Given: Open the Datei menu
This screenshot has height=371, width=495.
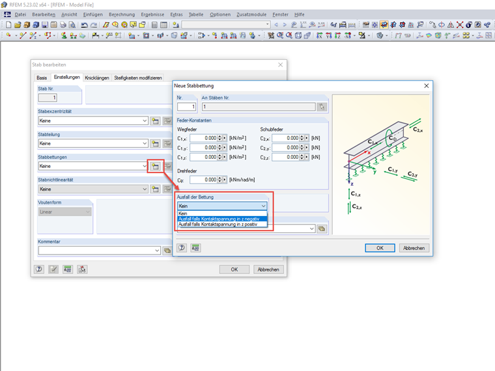Looking at the screenshot, I should (20, 14).
